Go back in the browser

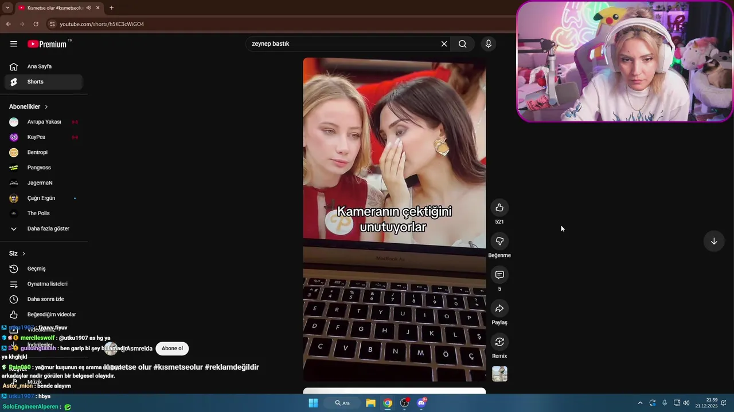click(8, 24)
